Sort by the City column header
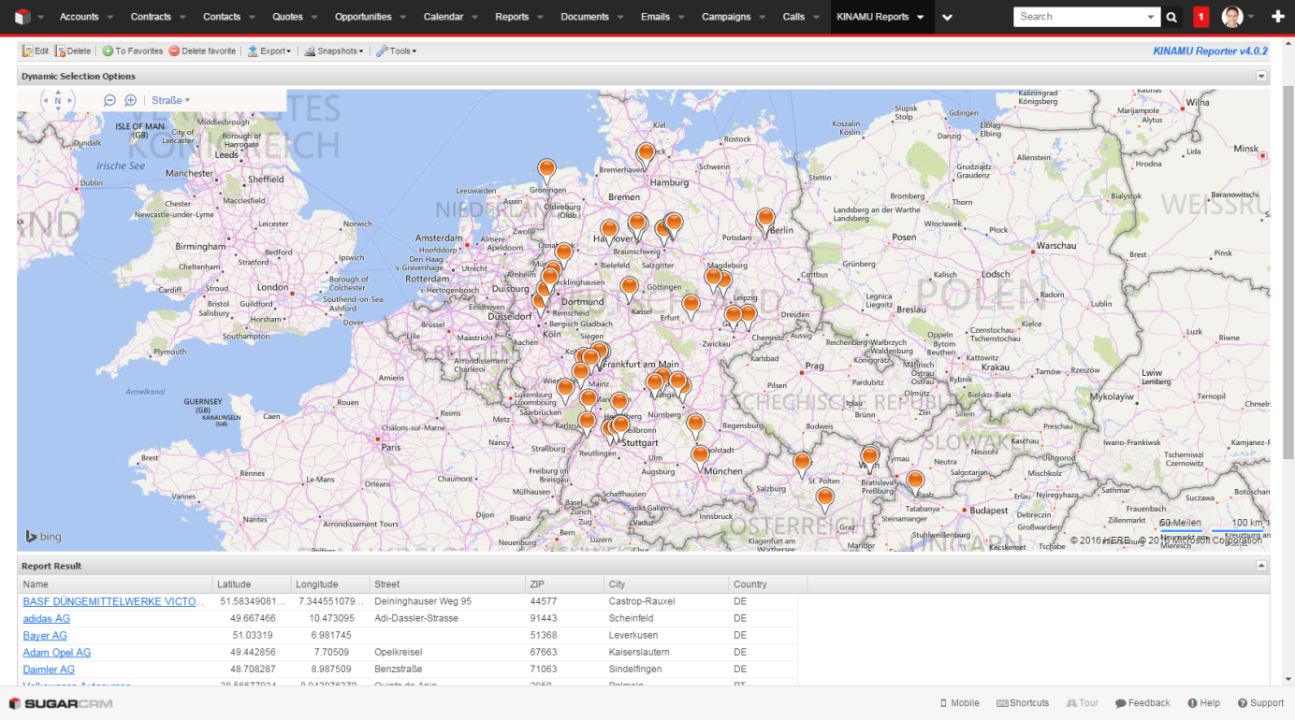This screenshot has height=720, width=1295. point(666,583)
